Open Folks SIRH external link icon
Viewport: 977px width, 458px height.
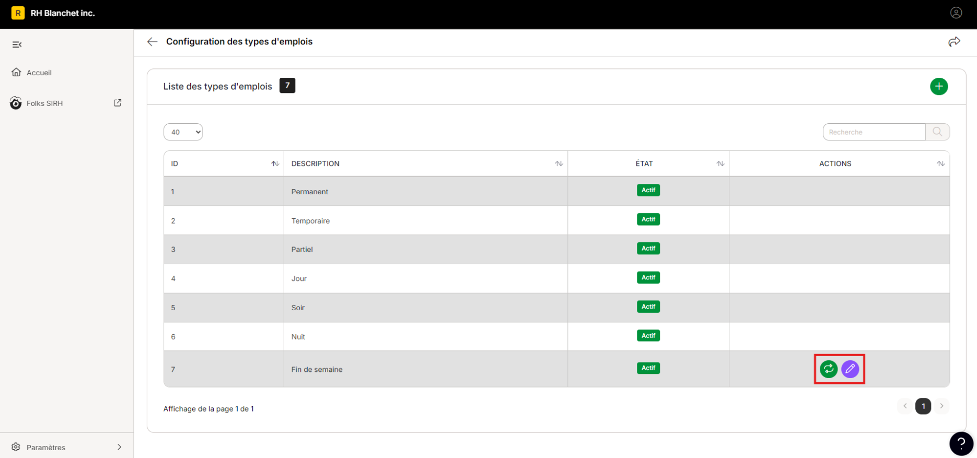[118, 103]
